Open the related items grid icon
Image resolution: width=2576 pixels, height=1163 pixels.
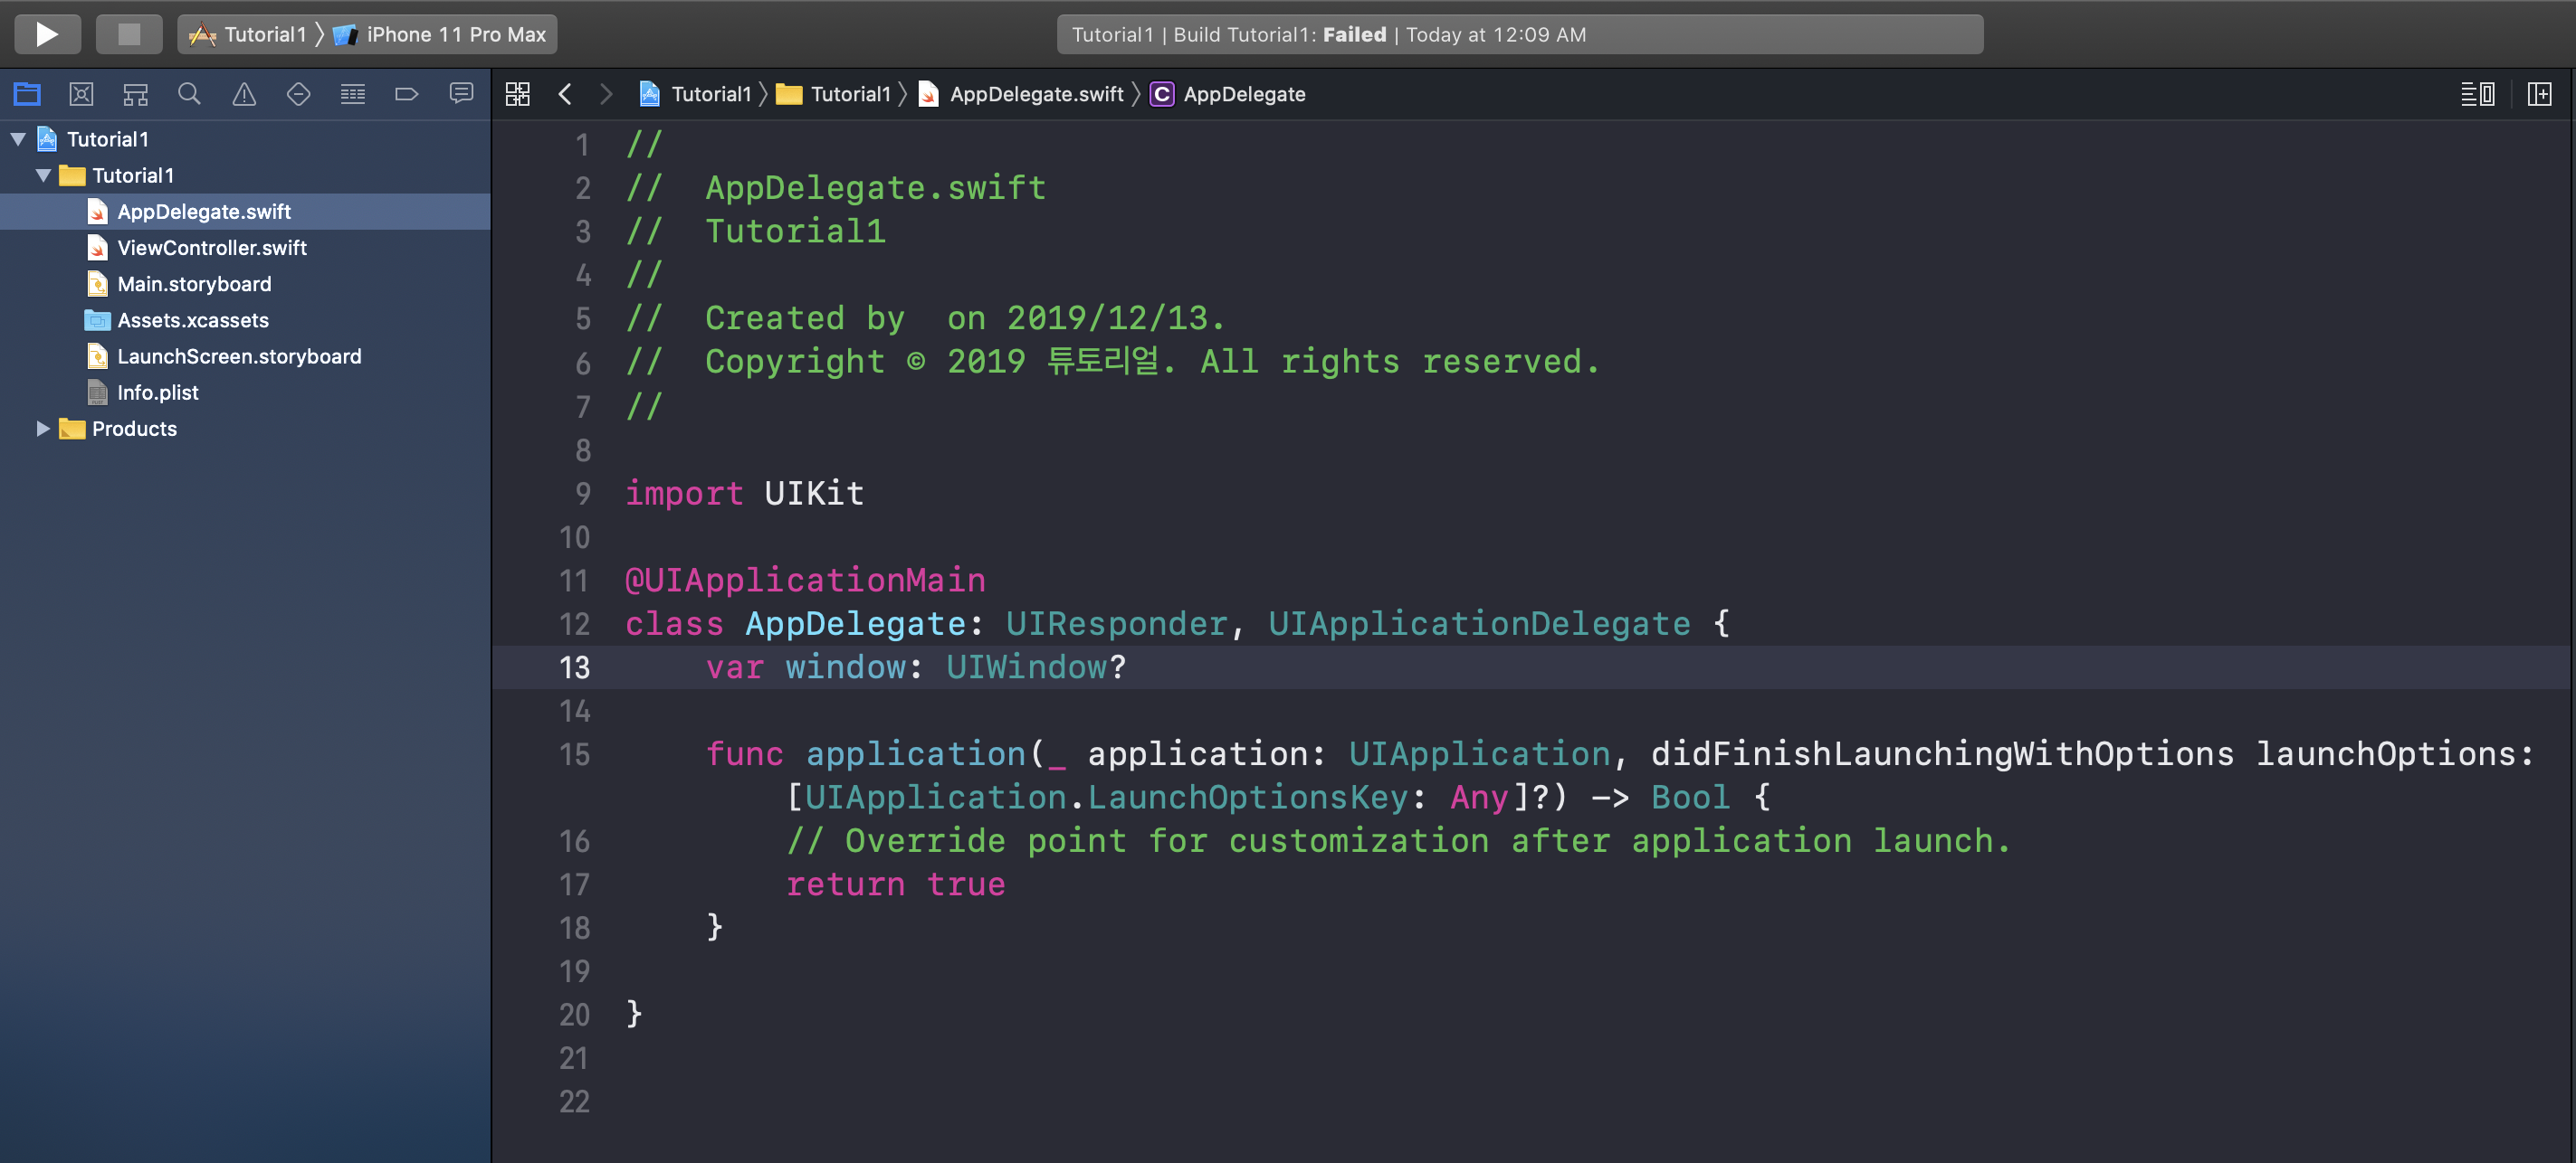[517, 94]
